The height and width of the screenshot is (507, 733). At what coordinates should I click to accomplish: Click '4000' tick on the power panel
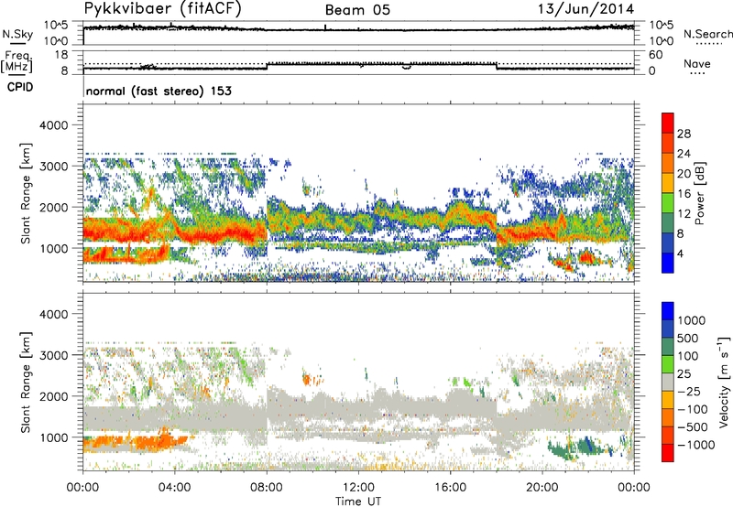pyautogui.click(x=53, y=125)
